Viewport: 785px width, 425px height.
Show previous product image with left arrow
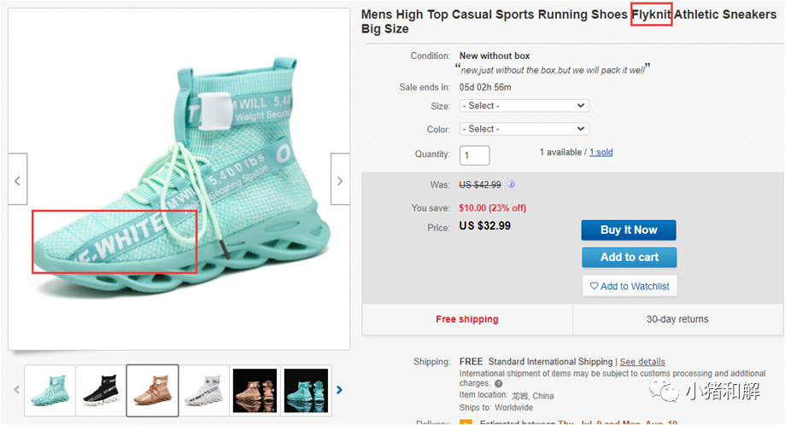click(x=17, y=180)
